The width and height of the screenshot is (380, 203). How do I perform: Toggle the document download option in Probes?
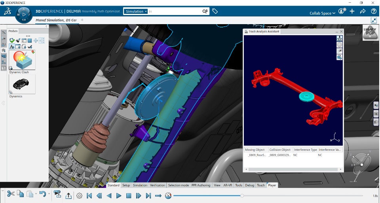coord(24,47)
